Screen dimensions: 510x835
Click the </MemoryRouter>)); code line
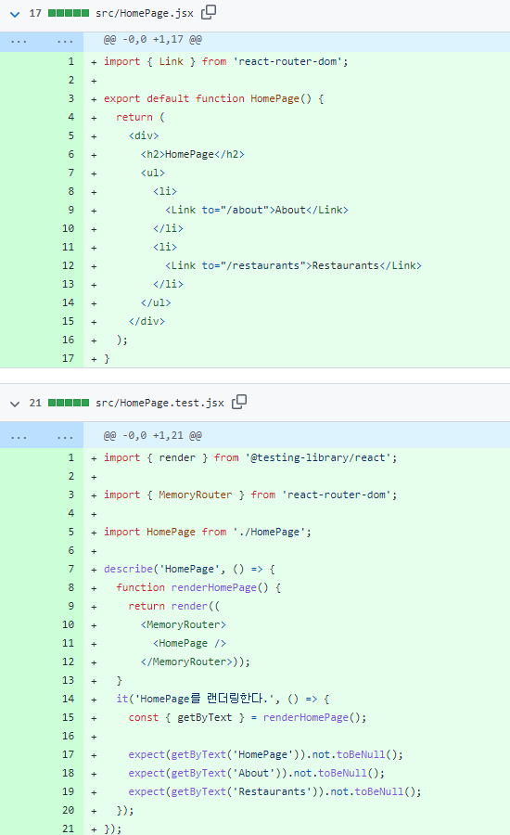(196, 662)
